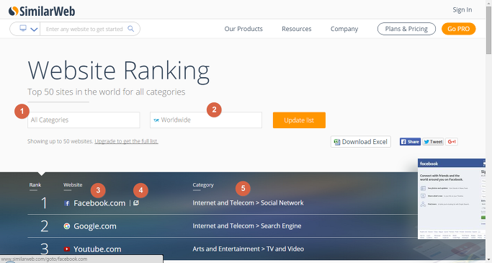The width and height of the screenshot is (492, 263).
Task: Follow Upgrade to get the full list link
Action: tap(127, 141)
